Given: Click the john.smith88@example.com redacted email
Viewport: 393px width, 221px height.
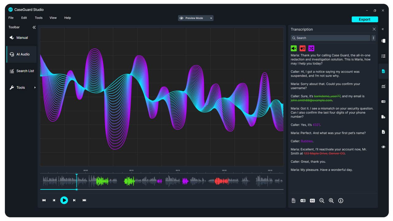Looking at the screenshot, I should point(311,100).
